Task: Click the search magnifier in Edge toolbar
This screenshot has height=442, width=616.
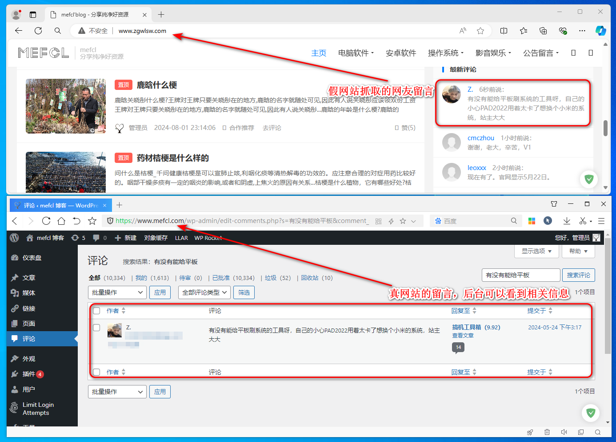Action: 58,31
